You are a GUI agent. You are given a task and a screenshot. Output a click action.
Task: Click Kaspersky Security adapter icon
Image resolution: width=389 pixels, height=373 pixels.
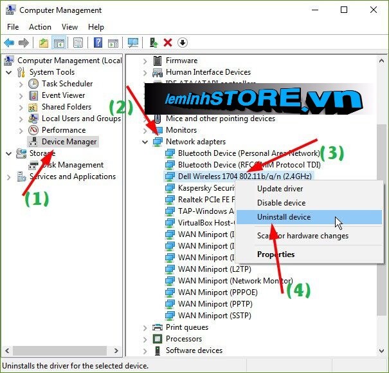point(170,188)
